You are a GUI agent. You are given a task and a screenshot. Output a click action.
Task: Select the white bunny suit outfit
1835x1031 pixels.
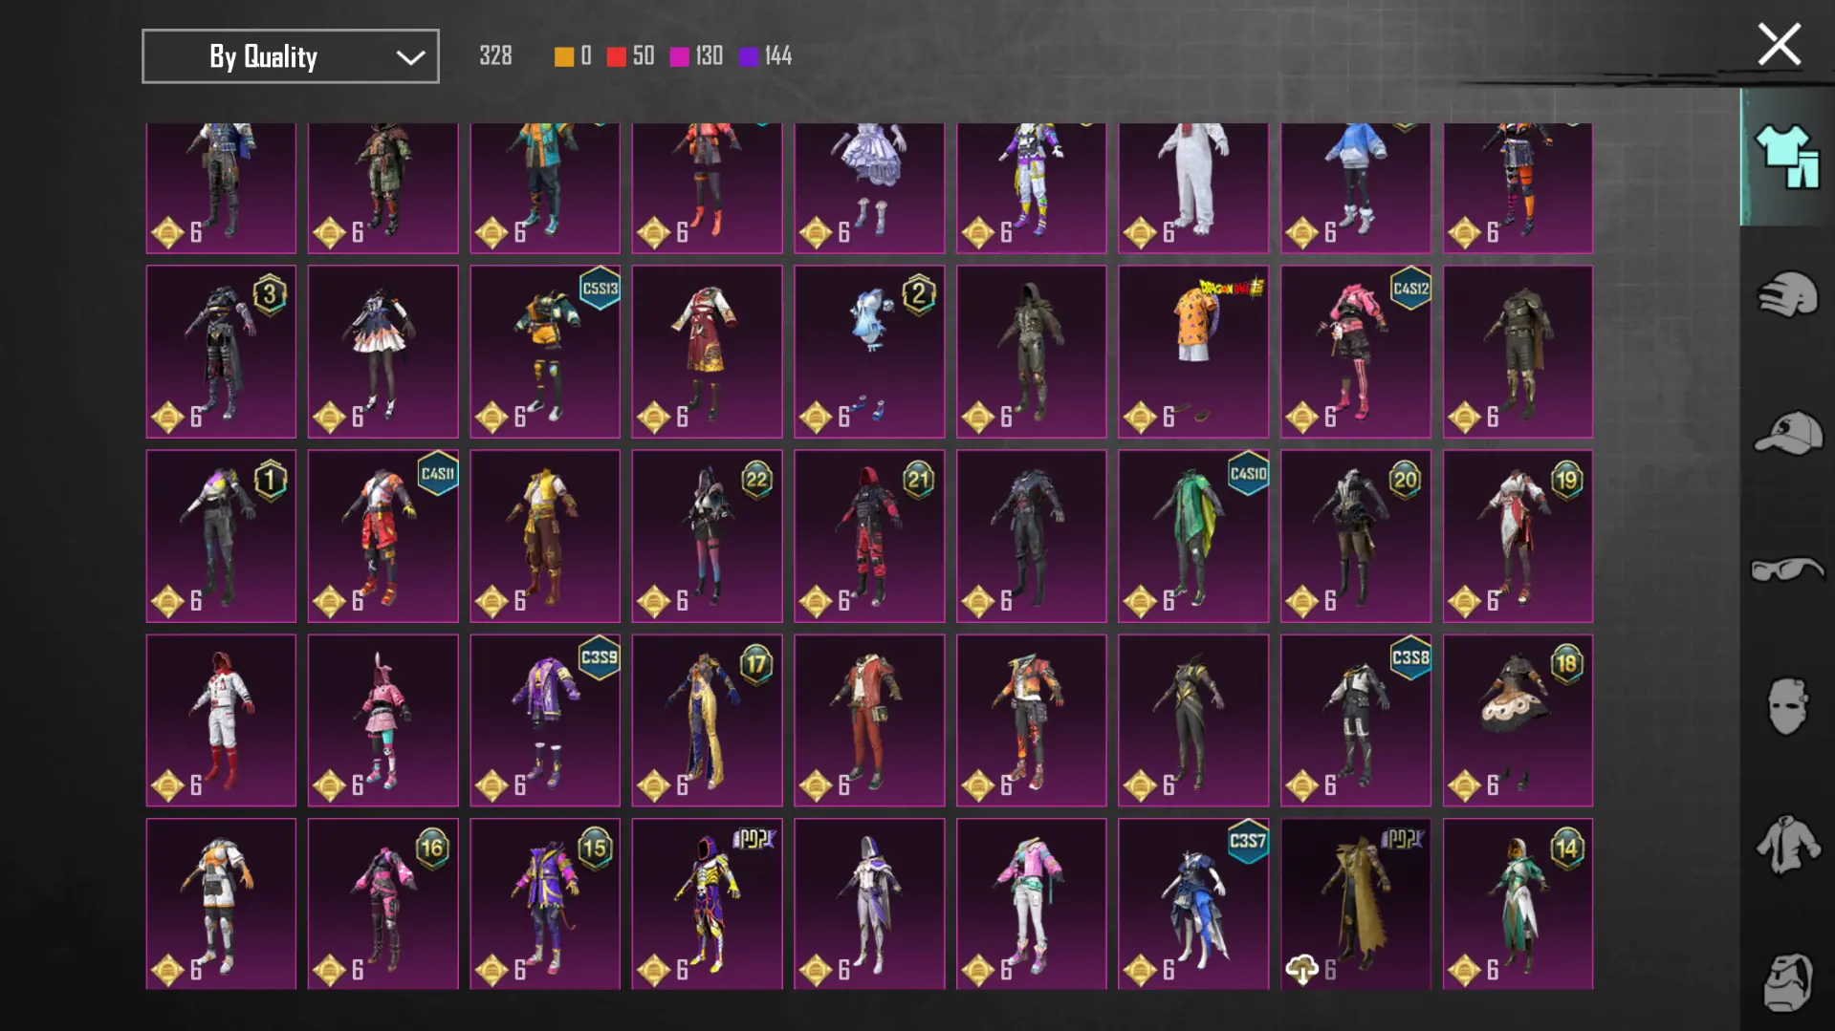[1192, 186]
